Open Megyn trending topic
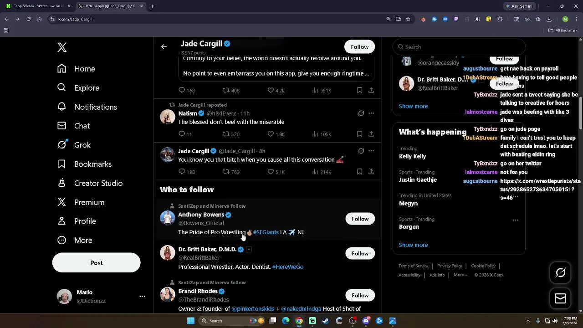Image resolution: width=583 pixels, height=328 pixels. [x=409, y=204]
